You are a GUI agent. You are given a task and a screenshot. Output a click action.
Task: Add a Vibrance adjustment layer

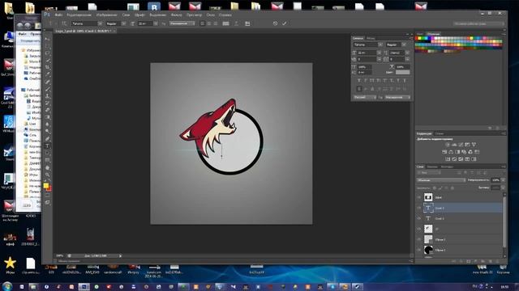click(474, 145)
